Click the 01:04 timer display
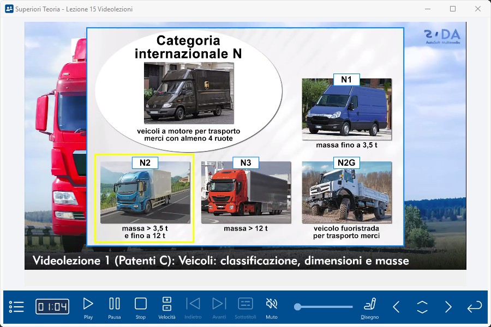This screenshot has width=491, height=327. (x=52, y=307)
